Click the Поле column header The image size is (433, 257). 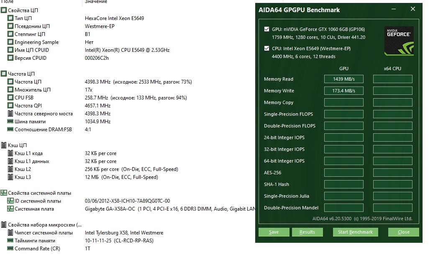coord(8,2)
